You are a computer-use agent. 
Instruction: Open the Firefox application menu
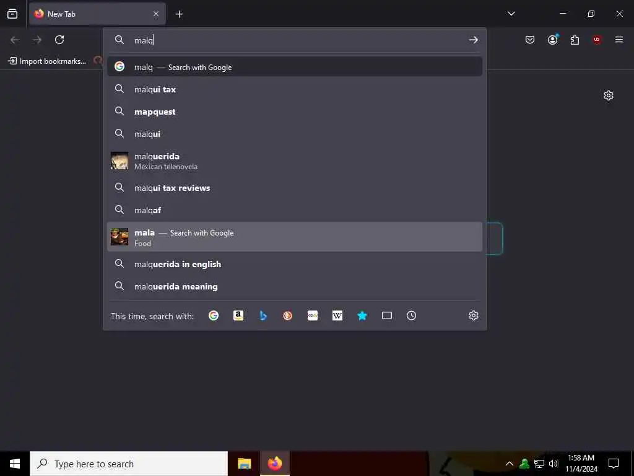coord(619,40)
